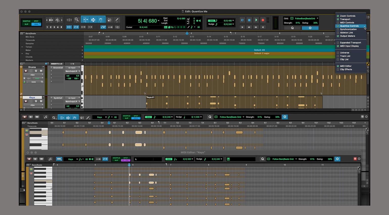Click zoom preset 3 button
Viewport: 389px width, 215px height.
[54, 27]
